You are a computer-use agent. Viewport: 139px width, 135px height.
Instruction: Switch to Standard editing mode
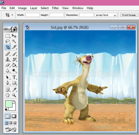coord(8,116)
